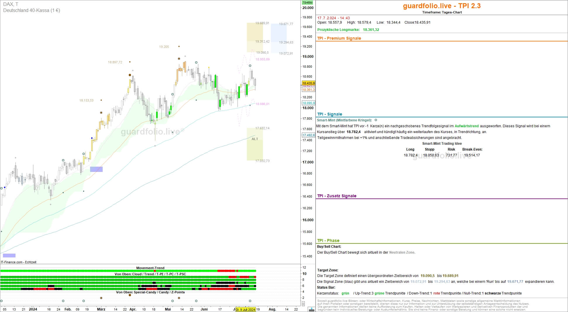Click the mint circle icon beside Smart-Mint heading
The image size is (568, 312).
[x=376, y=120]
